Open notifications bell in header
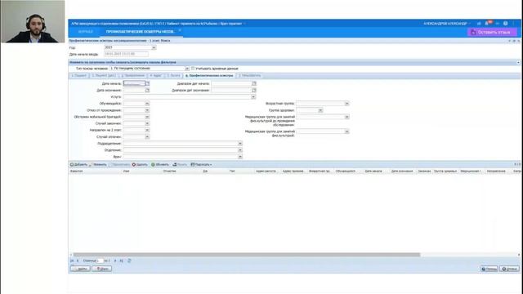 tap(487, 24)
